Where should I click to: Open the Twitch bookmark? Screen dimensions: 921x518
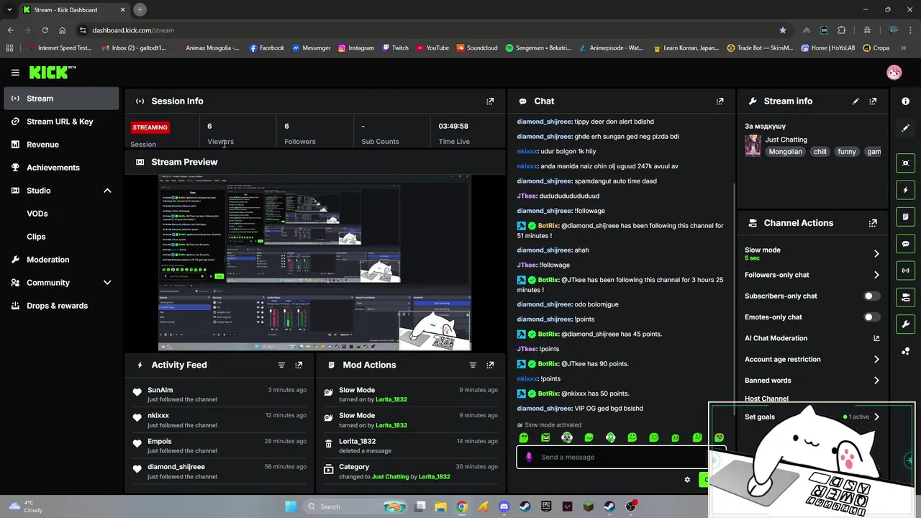click(x=396, y=48)
